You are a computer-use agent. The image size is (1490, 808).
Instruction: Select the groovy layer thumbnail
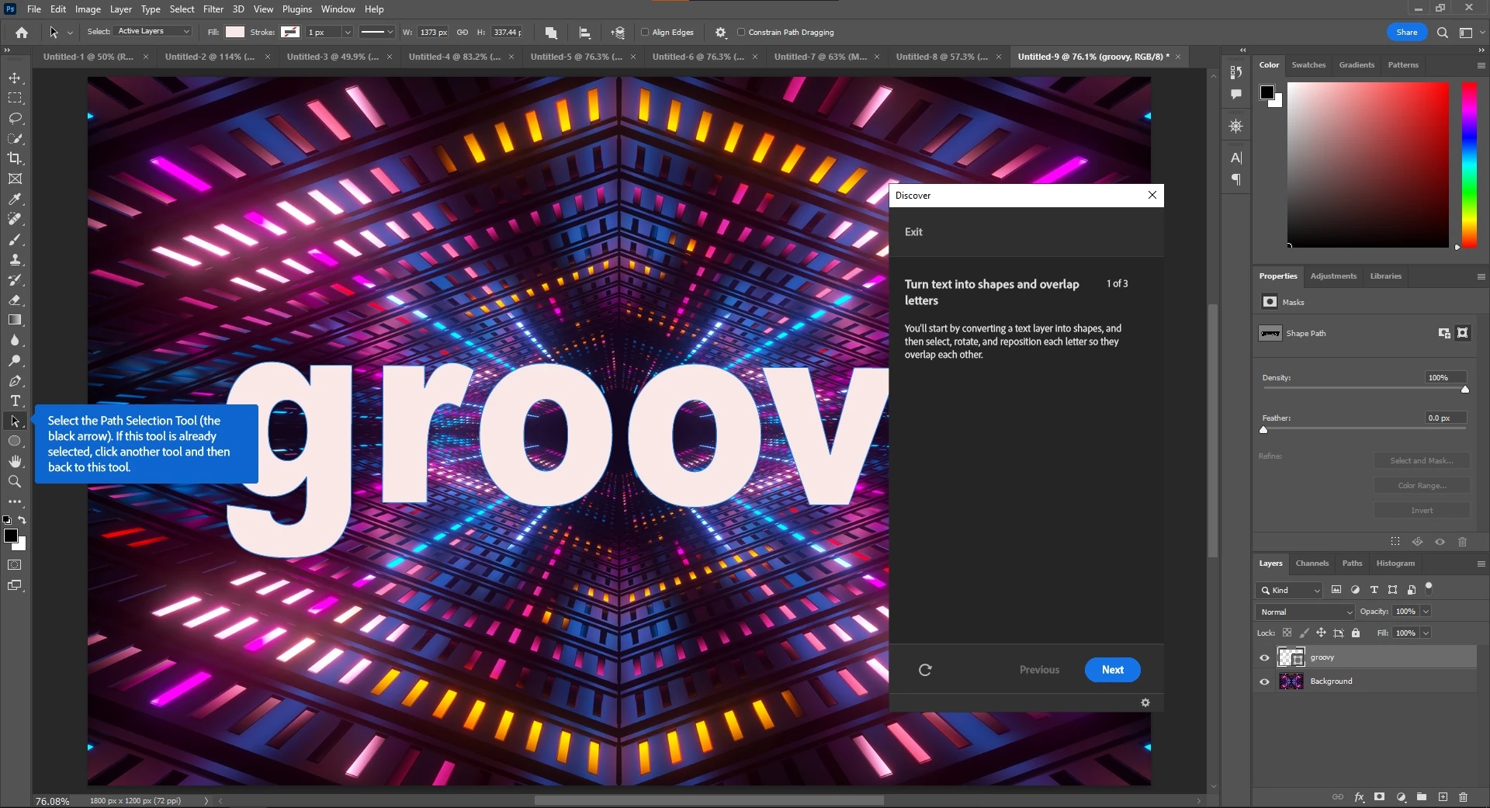(1291, 657)
